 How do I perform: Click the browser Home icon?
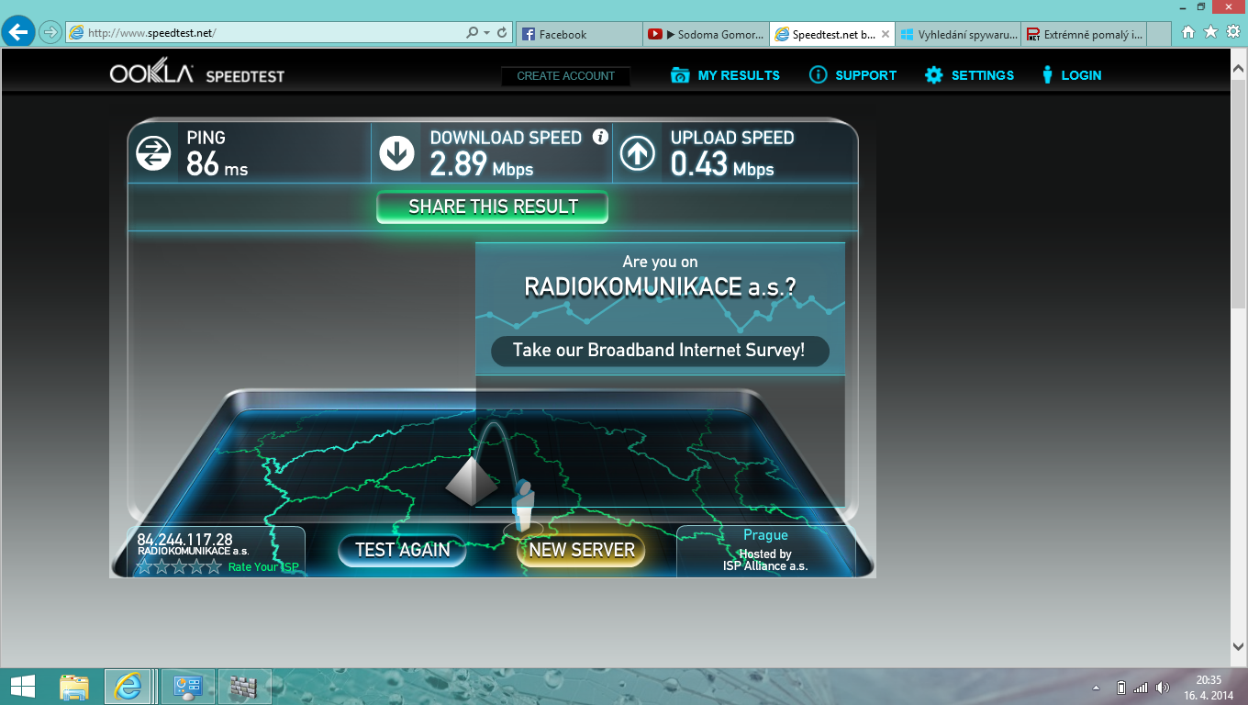click(x=1188, y=32)
